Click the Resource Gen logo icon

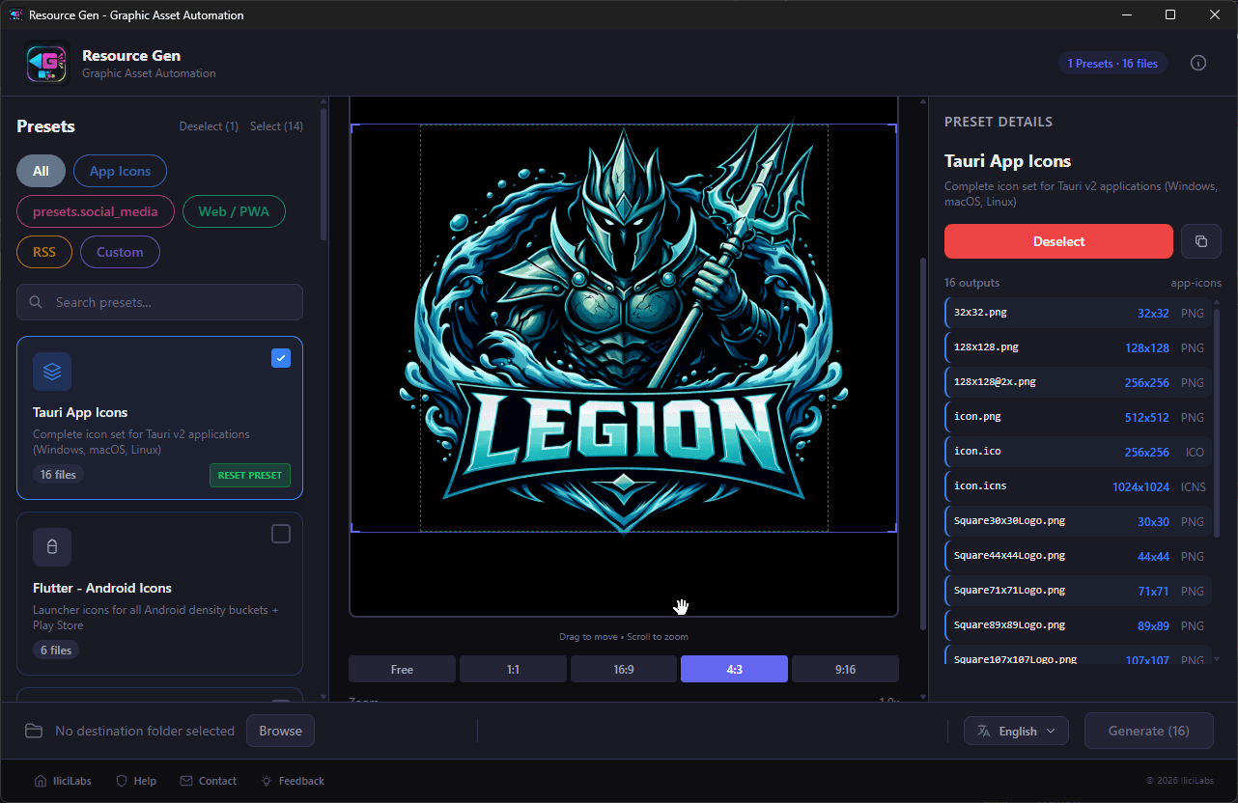coord(46,62)
